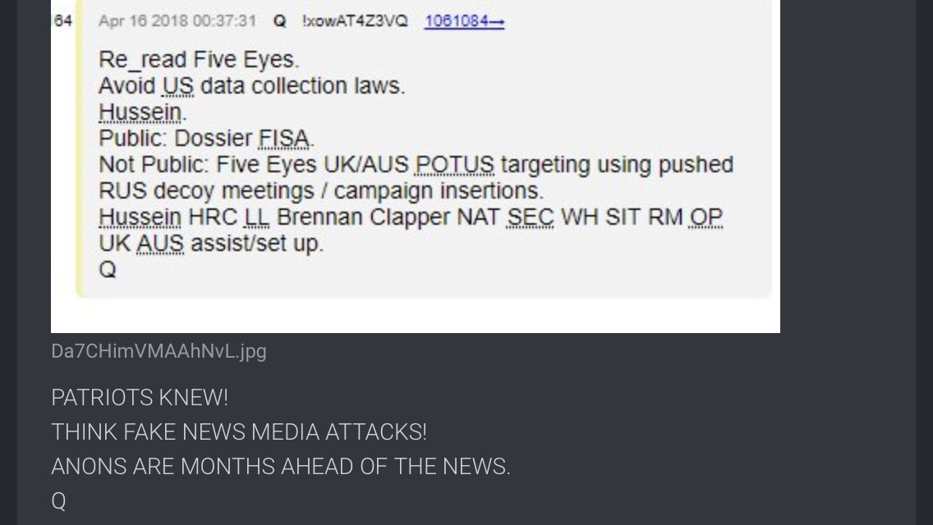Screen dimensions: 933x525
Task: Click the underlined SEC abbreviation
Action: pyautogui.click(x=531, y=217)
